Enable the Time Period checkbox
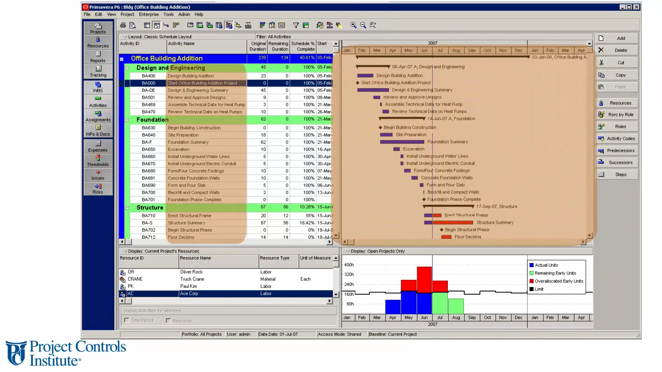The width and height of the screenshot is (662, 372). pyautogui.click(x=127, y=320)
